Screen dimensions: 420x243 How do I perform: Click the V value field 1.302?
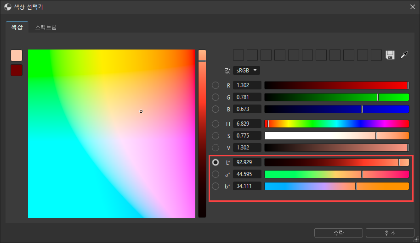point(247,148)
